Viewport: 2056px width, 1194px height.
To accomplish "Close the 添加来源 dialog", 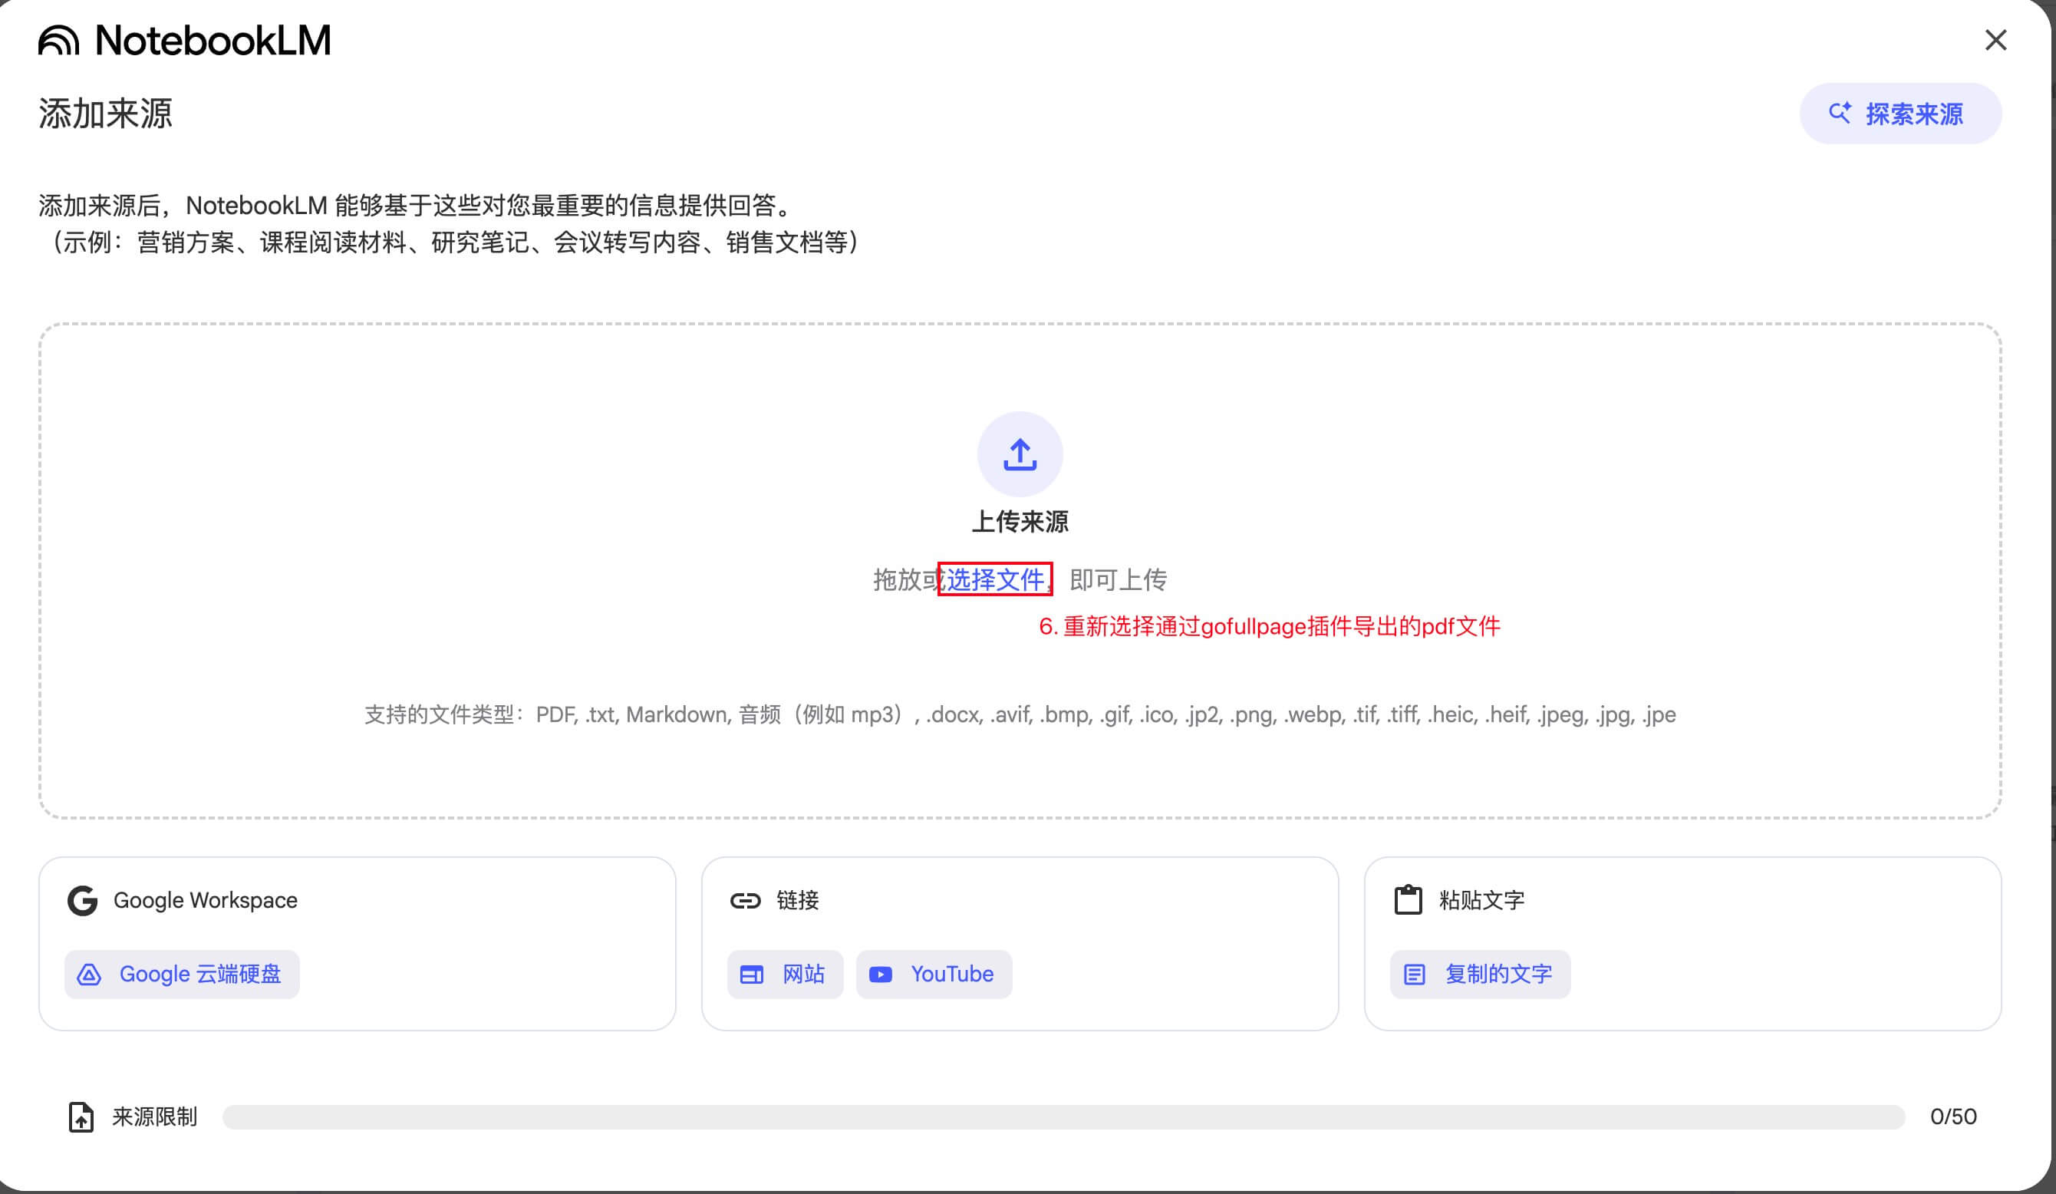I will (1995, 40).
